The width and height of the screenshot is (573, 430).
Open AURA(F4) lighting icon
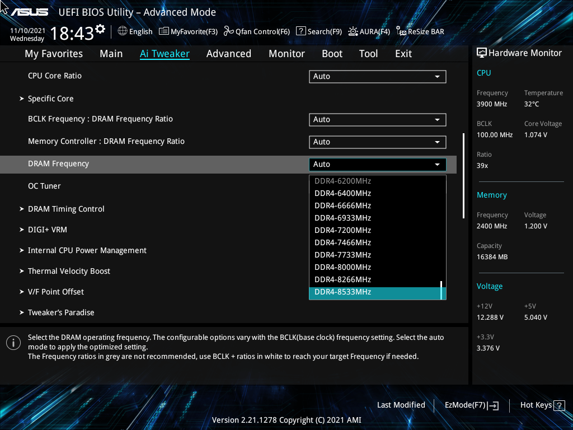[x=353, y=31]
